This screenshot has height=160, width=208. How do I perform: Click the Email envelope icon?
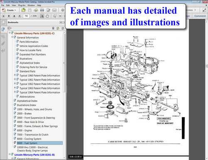tap(54, 10)
